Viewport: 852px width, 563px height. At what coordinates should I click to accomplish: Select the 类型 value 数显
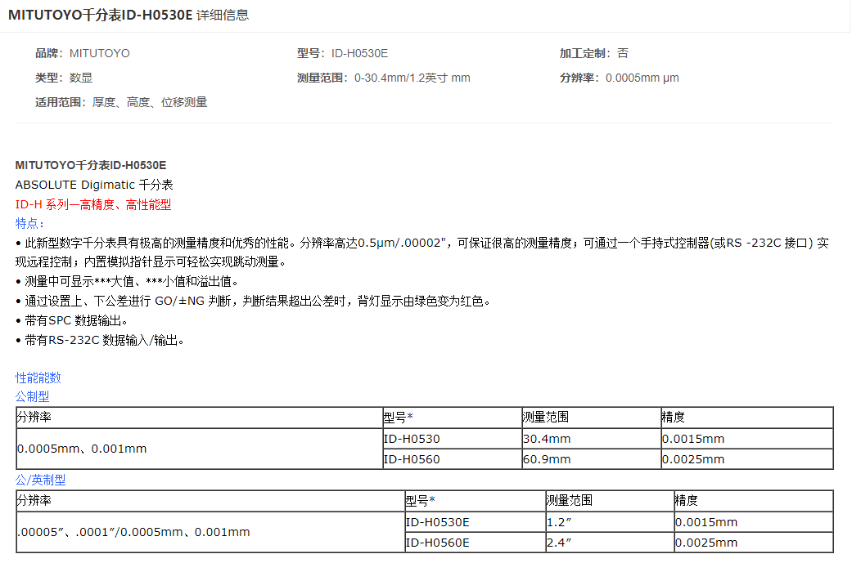(x=81, y=78)
